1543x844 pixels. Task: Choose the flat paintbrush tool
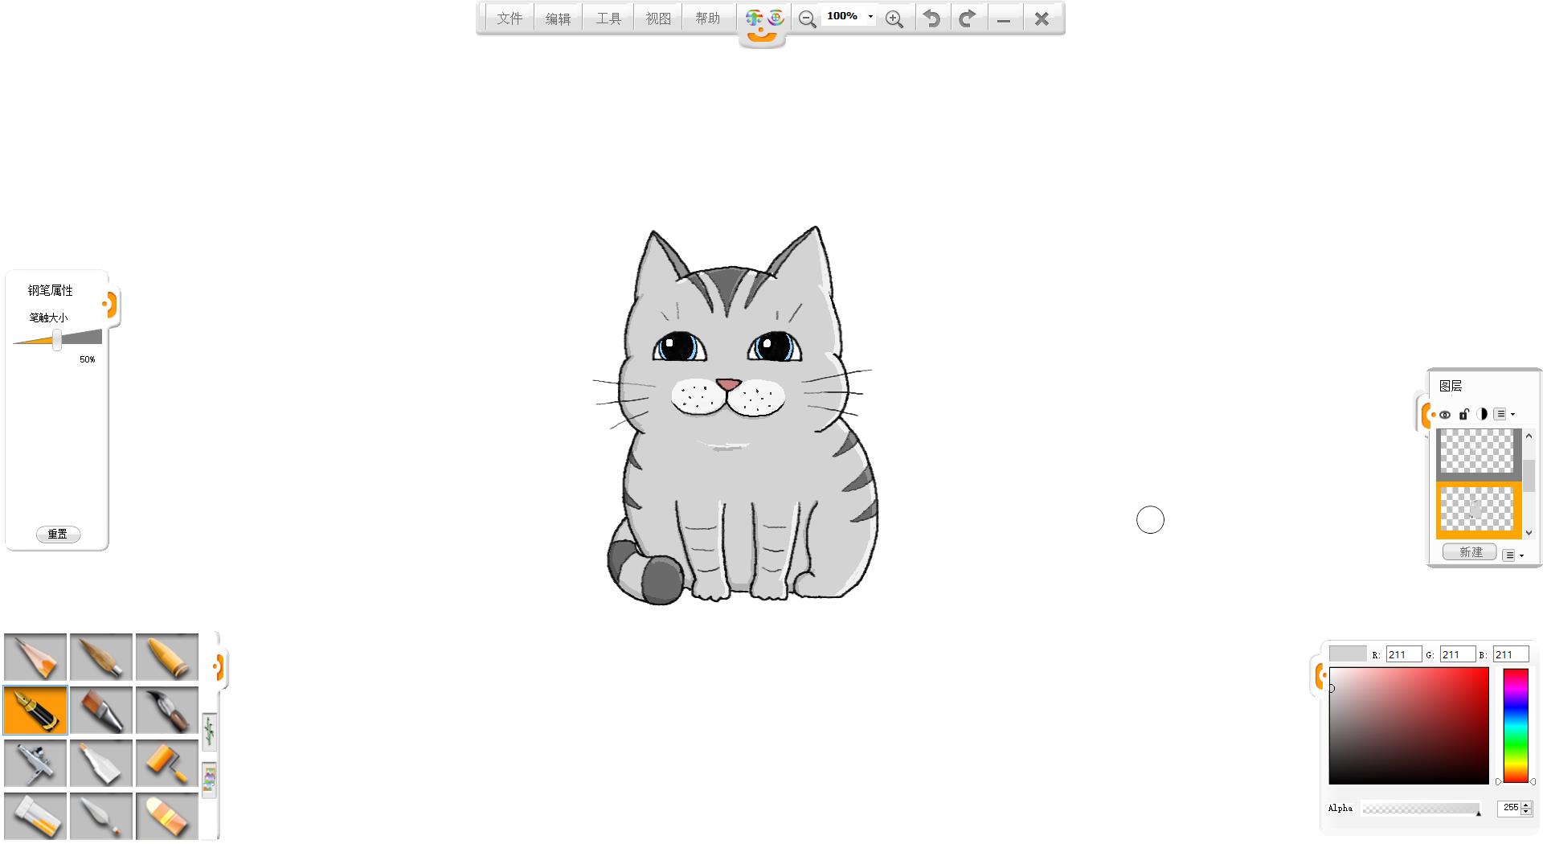tap(101, 711)
